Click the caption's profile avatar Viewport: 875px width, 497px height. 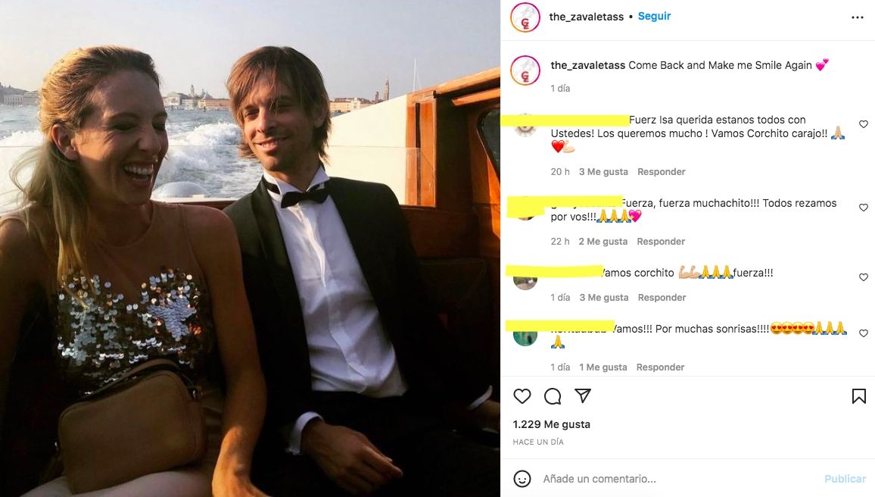[525, 70]
